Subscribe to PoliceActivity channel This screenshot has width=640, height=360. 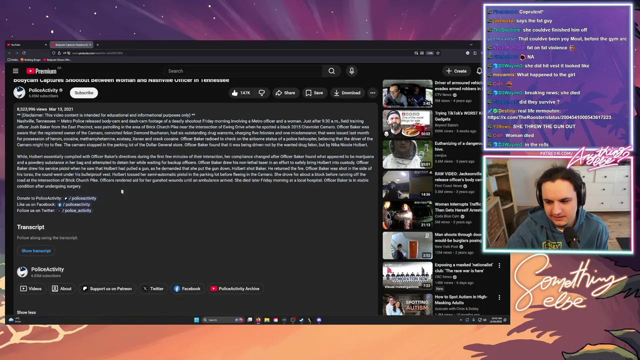(x=84, y=92)
